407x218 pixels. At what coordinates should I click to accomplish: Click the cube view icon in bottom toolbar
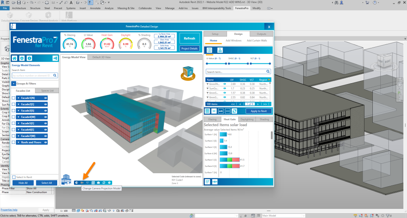point(87,183)
